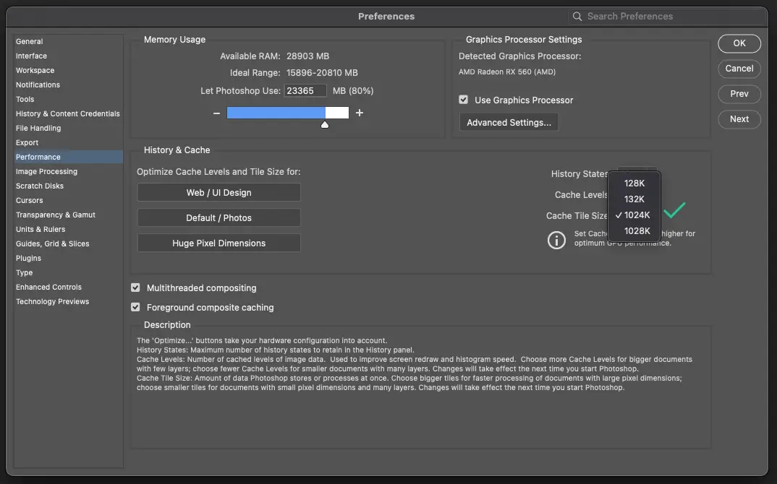This screenshot has width=777, height=484.
Task: Go to Cursors preferences
Action: [69, 200]
